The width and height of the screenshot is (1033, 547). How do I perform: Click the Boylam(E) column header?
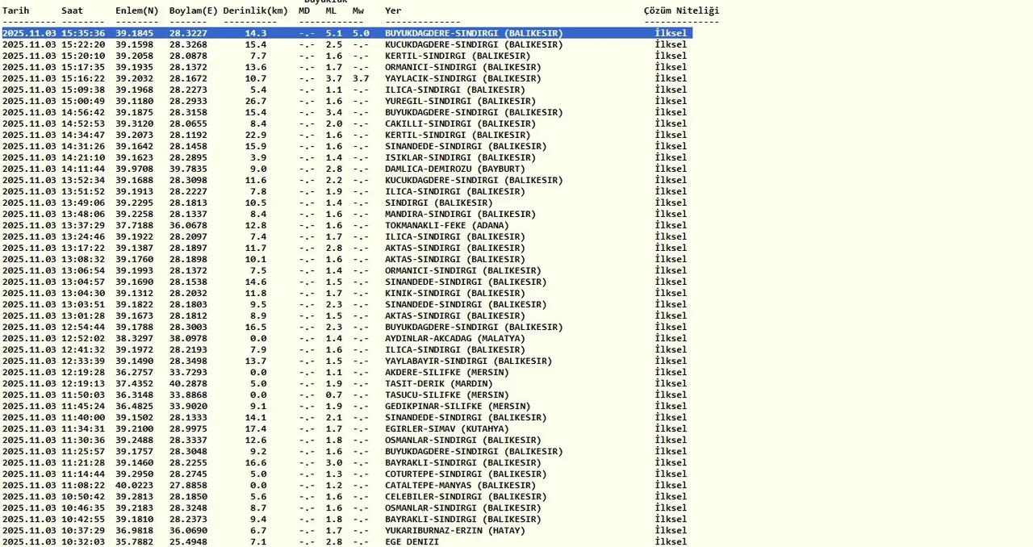(193, 10)
